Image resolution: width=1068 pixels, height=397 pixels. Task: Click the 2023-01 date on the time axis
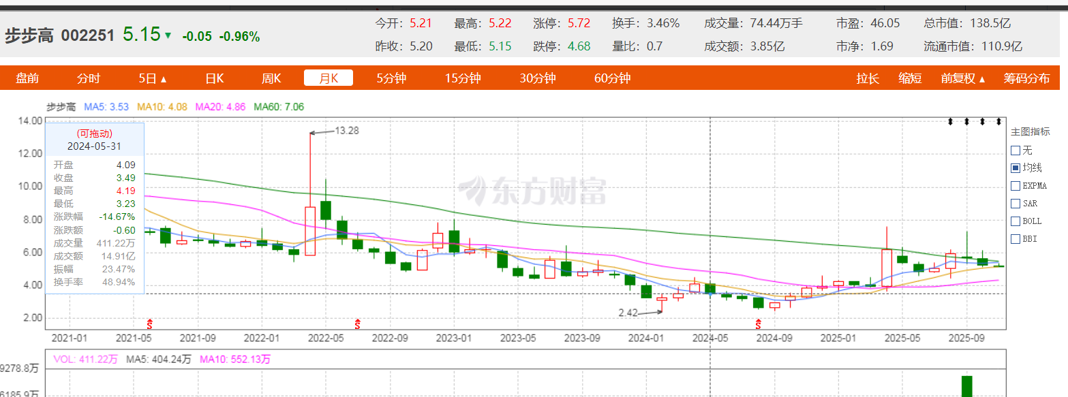coord(453,338)
